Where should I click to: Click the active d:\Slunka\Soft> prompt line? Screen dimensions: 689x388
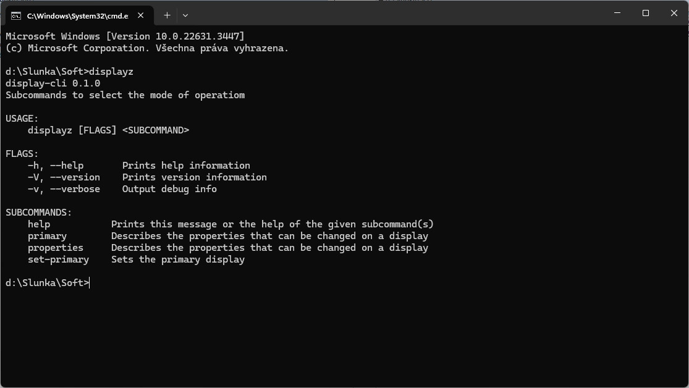pos(48,283)
